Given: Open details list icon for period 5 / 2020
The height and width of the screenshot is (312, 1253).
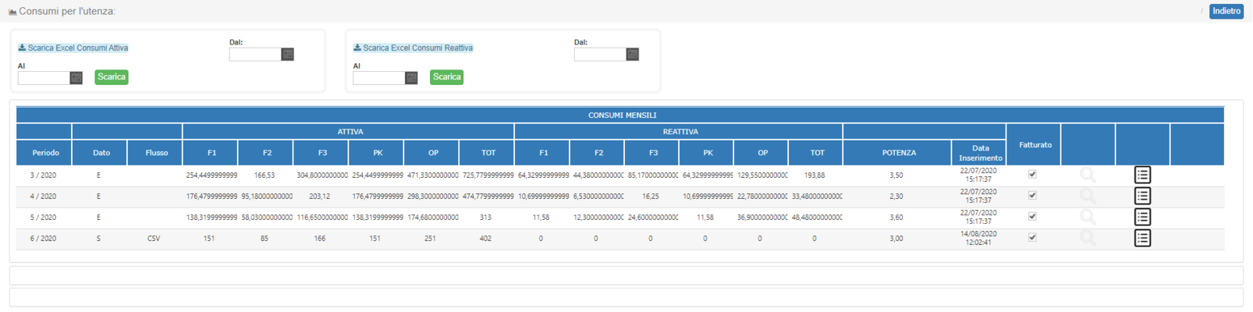Looking at the screenshot, I should [x=1142, y=217].
